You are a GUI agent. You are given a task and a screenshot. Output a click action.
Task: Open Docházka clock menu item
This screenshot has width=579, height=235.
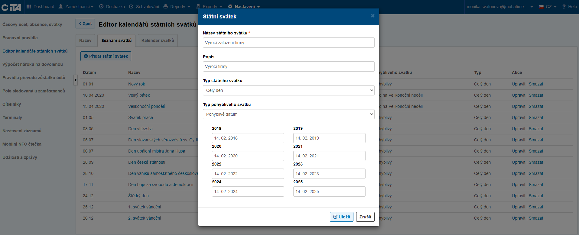(x=112, y=7)
